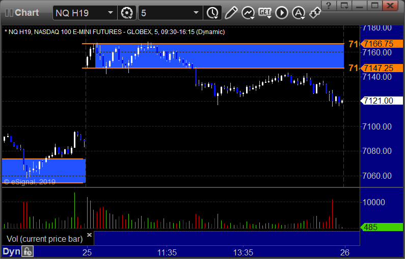Click the bar replay play button
The height and width of the screenshot is (259, 405).
pyautogui.click(x=282, y=13)
